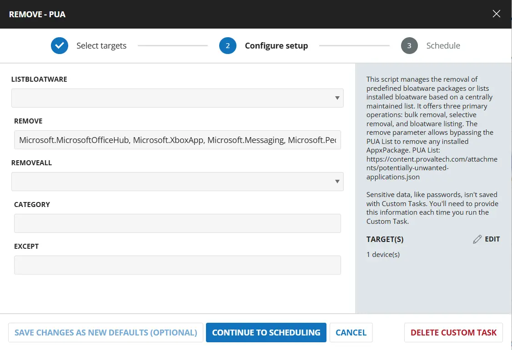Cancel the custom task setup
Screen dimensions: 512x350
351,333
